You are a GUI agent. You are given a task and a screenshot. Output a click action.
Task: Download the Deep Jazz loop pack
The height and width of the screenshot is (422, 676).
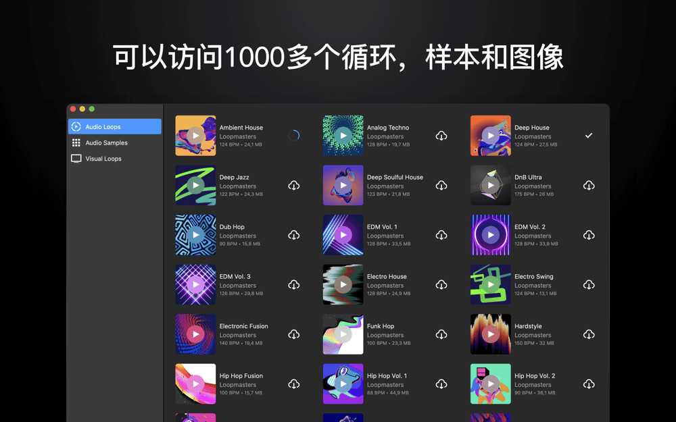[294, 186]
